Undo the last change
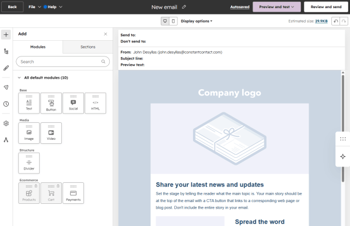The height and width of the screenshot is (226, 350). click(335, 21)
